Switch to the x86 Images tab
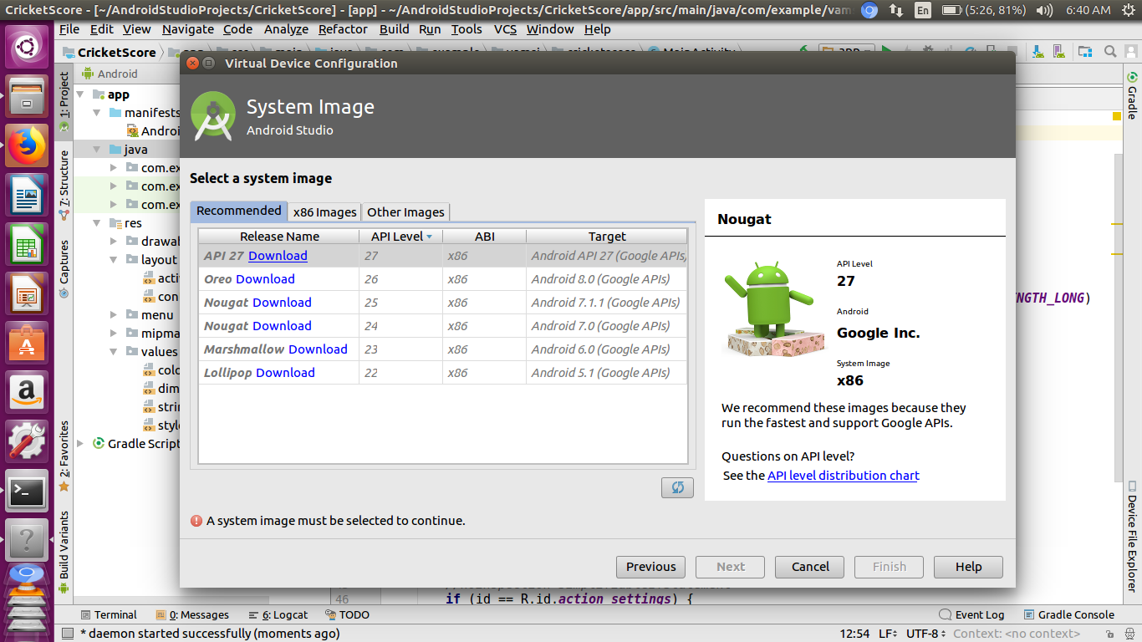Image resolution: width=1142 pixels, height=642 pixels. (x=325, y=212)
